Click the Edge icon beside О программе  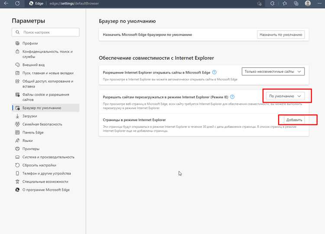(x=17, y=190)
